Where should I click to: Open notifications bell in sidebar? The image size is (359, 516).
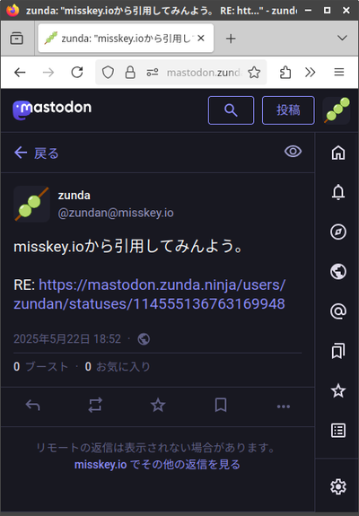(338, 192)
